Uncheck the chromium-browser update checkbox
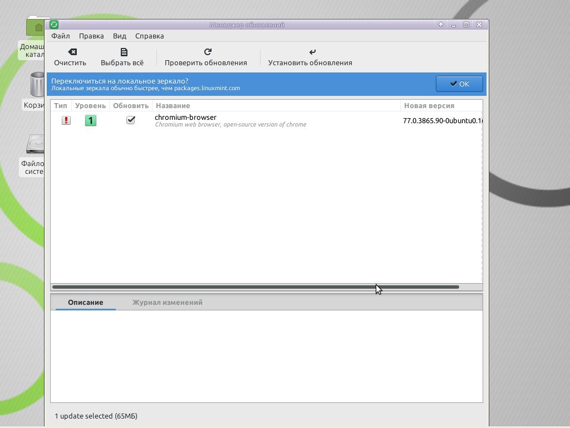The width and height of the screenshot is (570, 428). (x=130, y=120)
